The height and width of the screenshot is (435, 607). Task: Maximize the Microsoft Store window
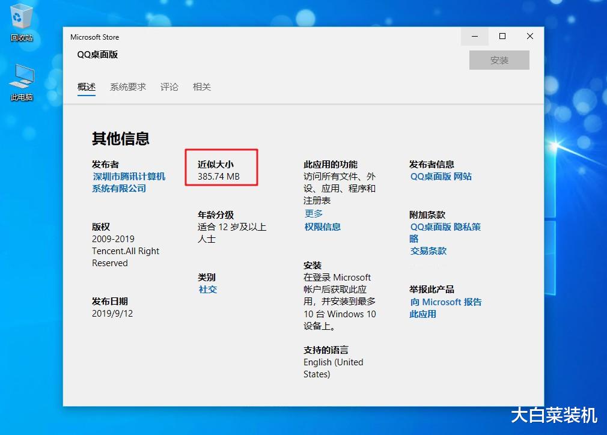coord(502,36)
